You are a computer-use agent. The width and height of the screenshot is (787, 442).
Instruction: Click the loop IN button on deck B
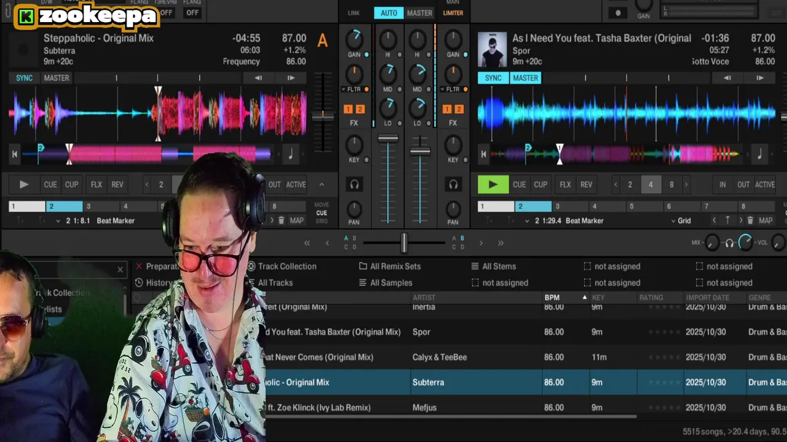[723, 184]
